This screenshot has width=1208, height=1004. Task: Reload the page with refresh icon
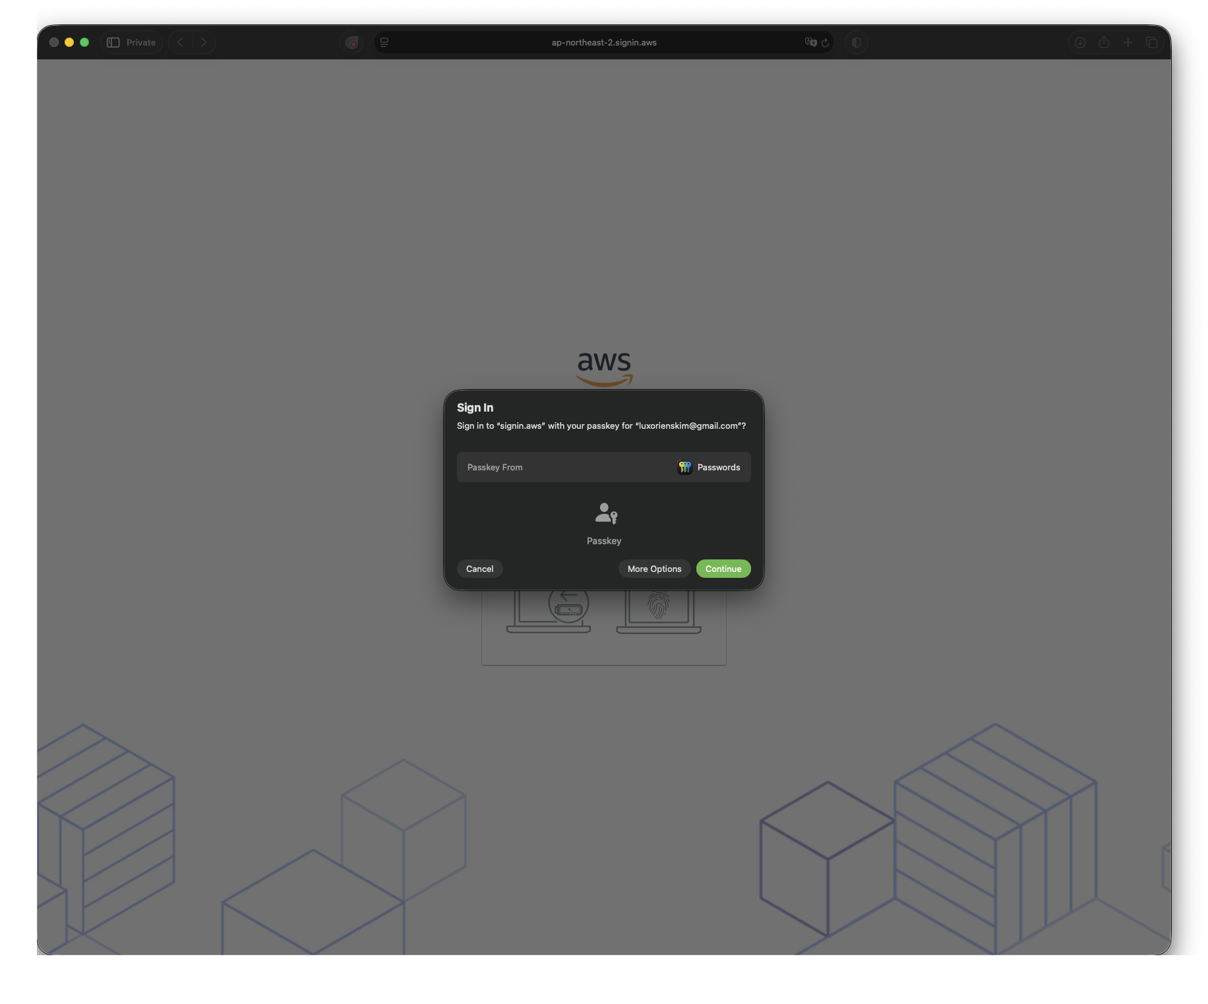[x=825, y=42]
